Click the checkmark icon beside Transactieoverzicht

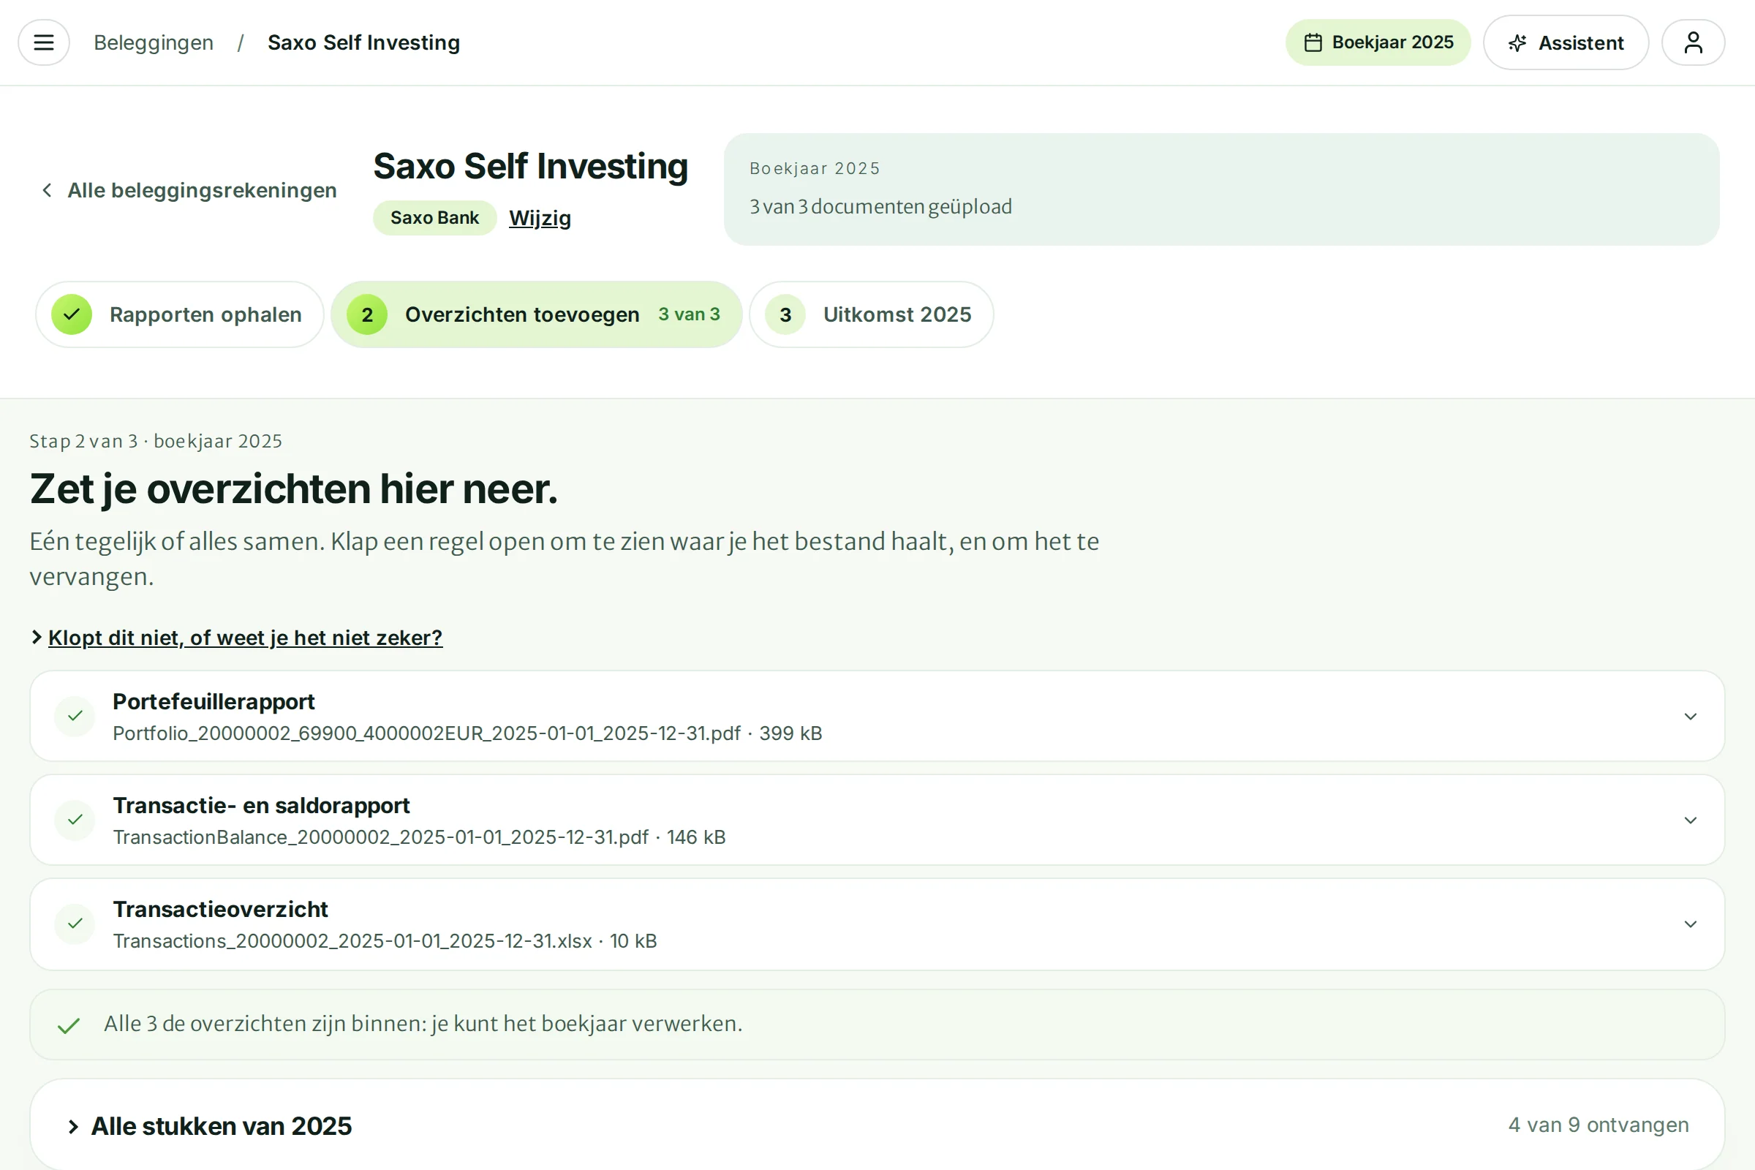(x=75, y=924)
